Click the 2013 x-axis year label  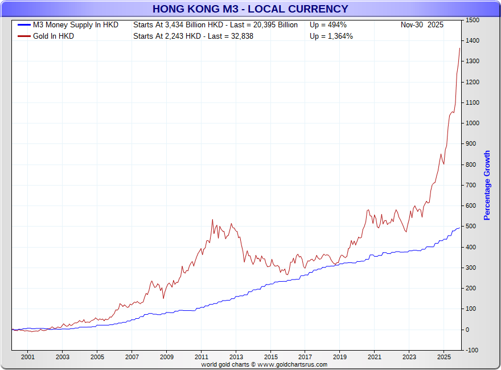click(x=236, y=357)
